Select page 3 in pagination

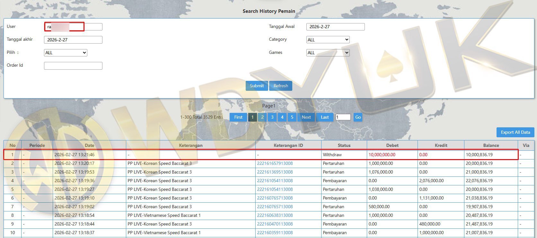tap(272, 117)
